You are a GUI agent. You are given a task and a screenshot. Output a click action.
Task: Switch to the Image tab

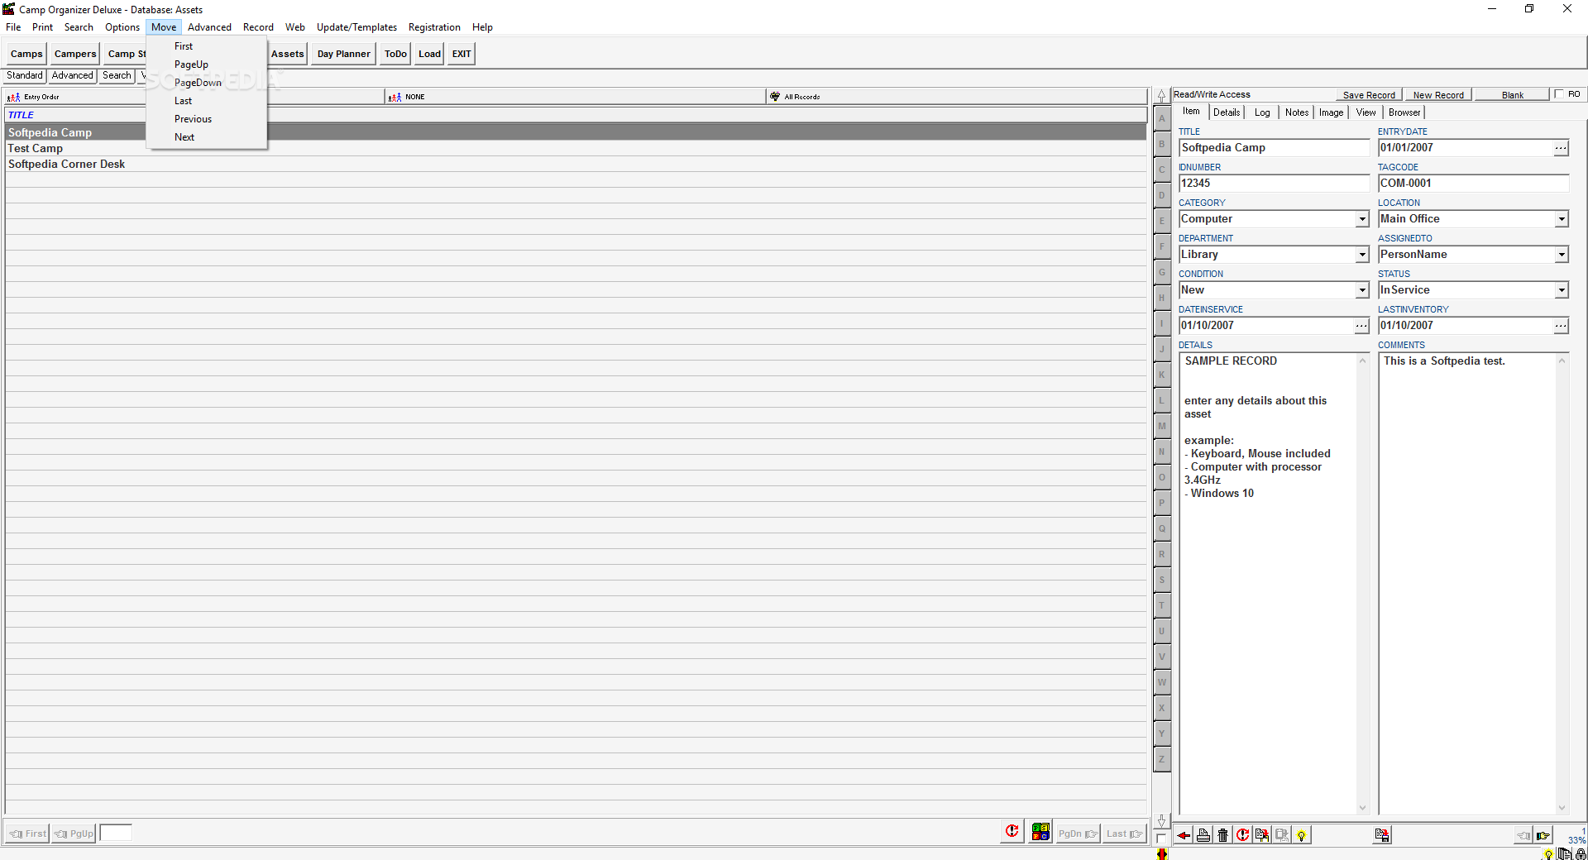coord(1331,112)
